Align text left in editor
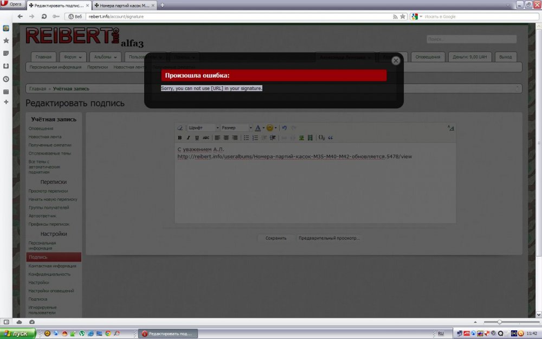This screenshot has height=339, width=542. point(217,138)
